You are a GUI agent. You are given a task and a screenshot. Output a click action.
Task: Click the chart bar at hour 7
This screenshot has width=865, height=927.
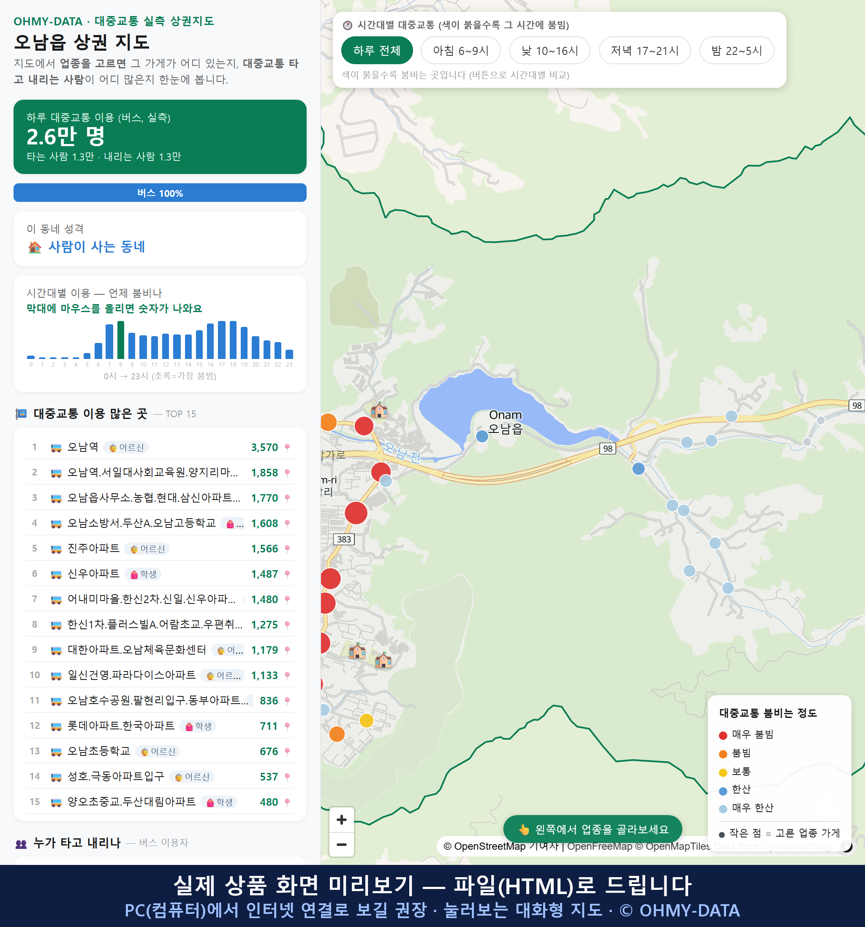coord(109,341)
